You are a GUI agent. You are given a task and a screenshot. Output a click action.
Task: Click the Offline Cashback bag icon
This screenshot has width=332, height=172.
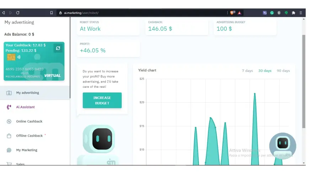(9, 136)
